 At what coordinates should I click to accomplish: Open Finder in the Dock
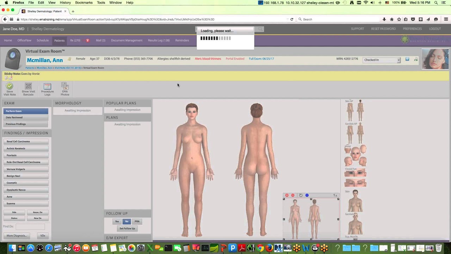tap(12, 248)
